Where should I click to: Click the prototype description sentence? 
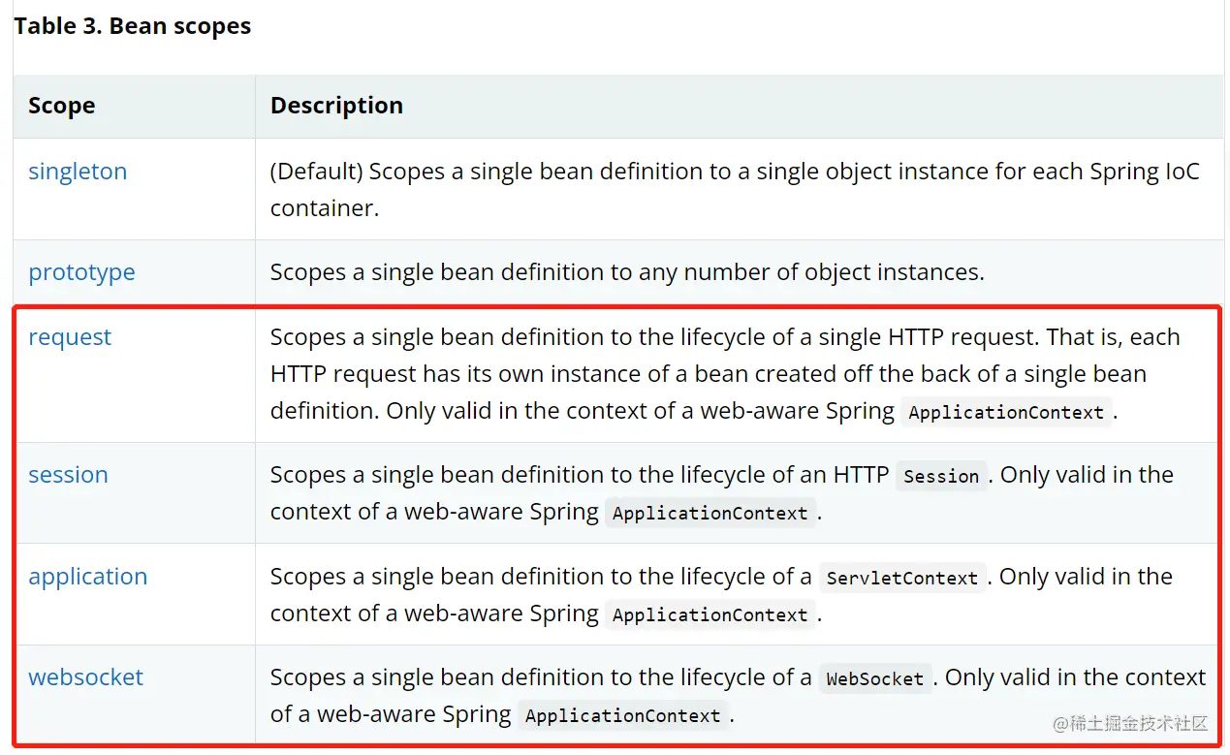pos(627,272)
